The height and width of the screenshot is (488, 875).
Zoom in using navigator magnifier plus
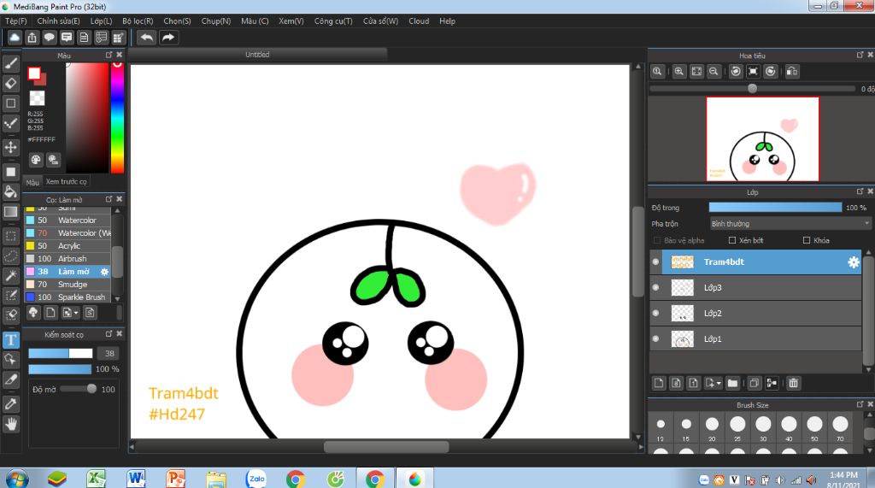click(678, 72)
